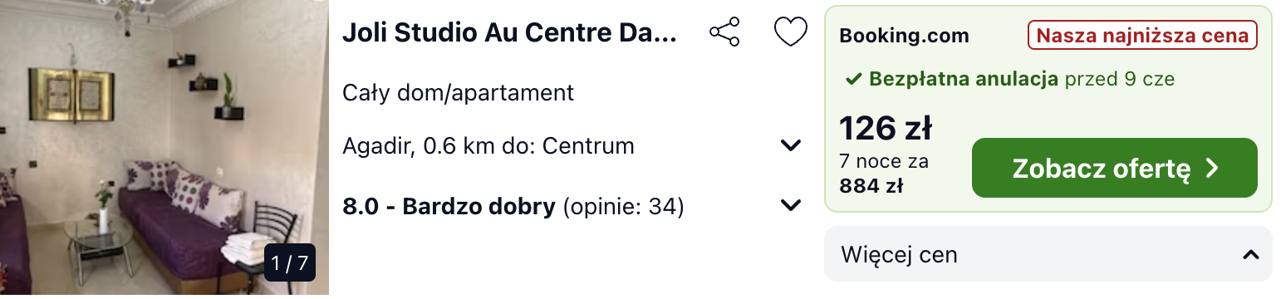
Task: Click the green checkmark before Bezpłatna anulacja
Action: 853,80
